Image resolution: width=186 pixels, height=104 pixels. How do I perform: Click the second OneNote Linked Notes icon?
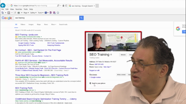point(54,13)
